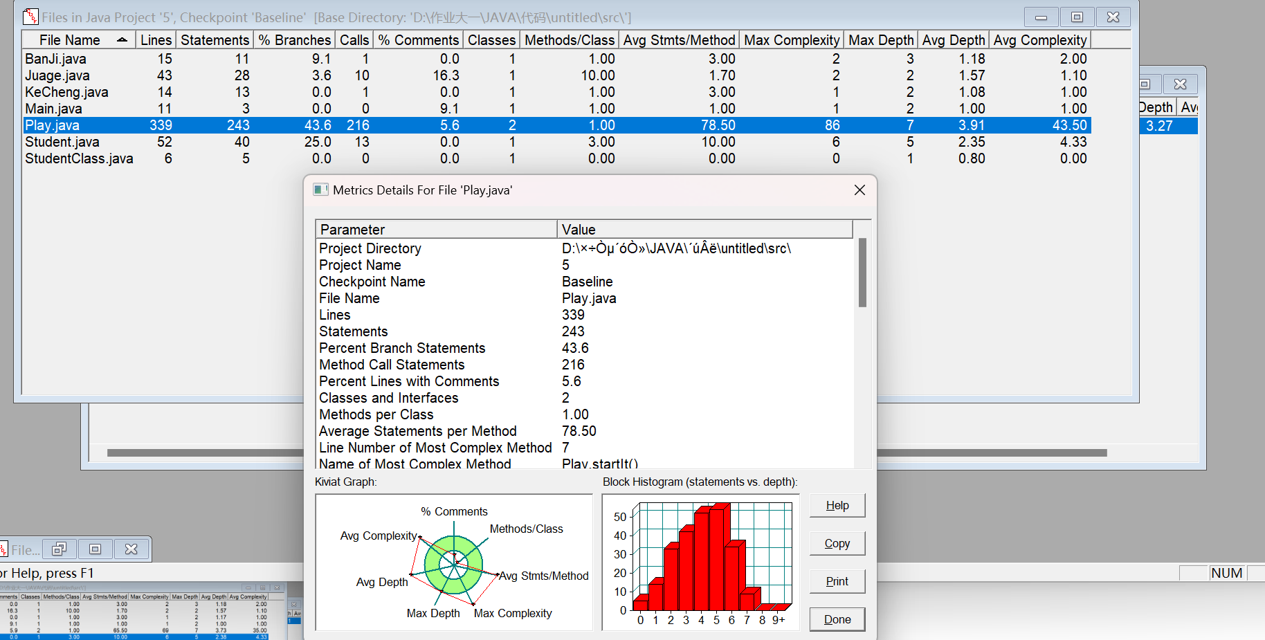Sort the file list by Max Complexity column
This screenshot has height=640, width=1265.
791,40
